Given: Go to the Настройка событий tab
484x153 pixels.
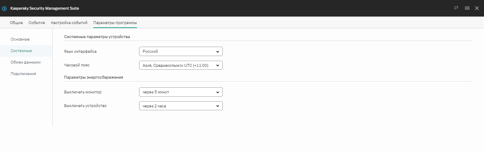Looking at the screenshot, I should 69,23.
